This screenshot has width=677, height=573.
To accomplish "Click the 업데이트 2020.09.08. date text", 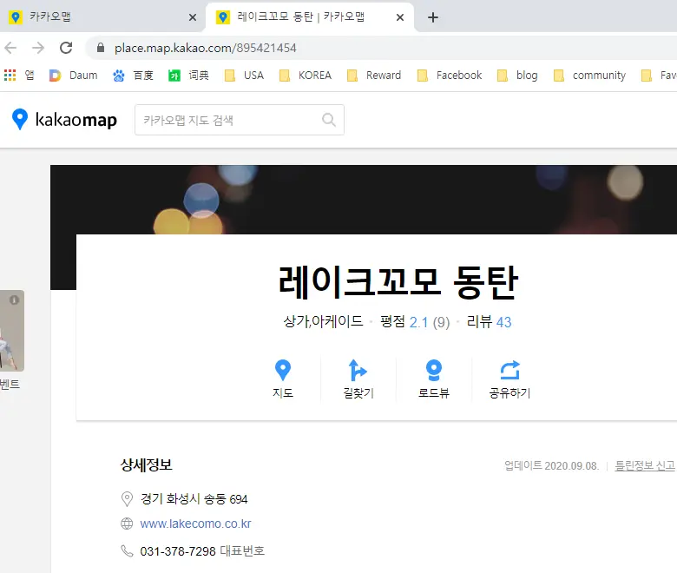I will tap(551, 465).
